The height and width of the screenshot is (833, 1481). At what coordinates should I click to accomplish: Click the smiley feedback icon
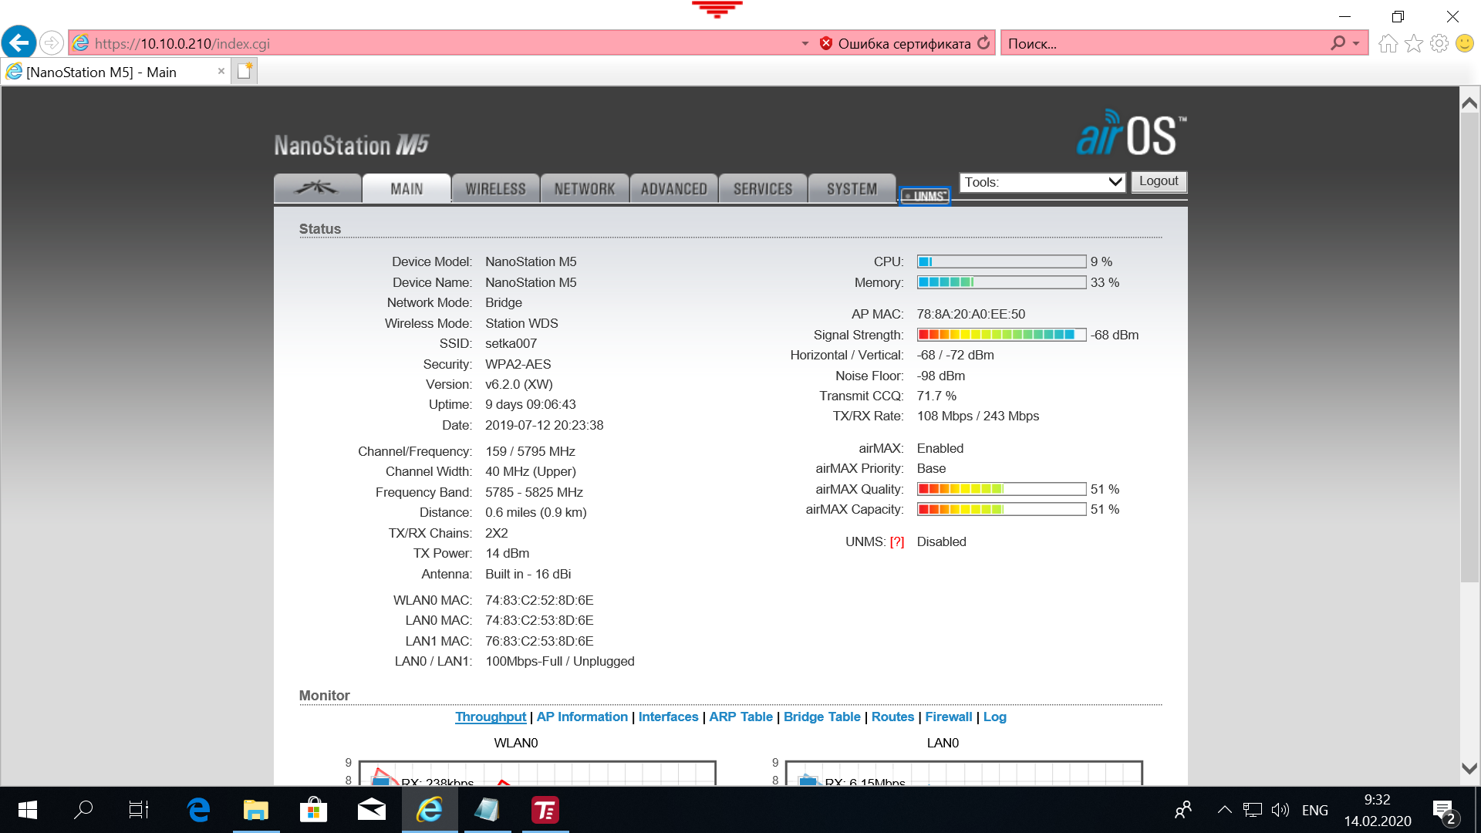coord(1465,43)
